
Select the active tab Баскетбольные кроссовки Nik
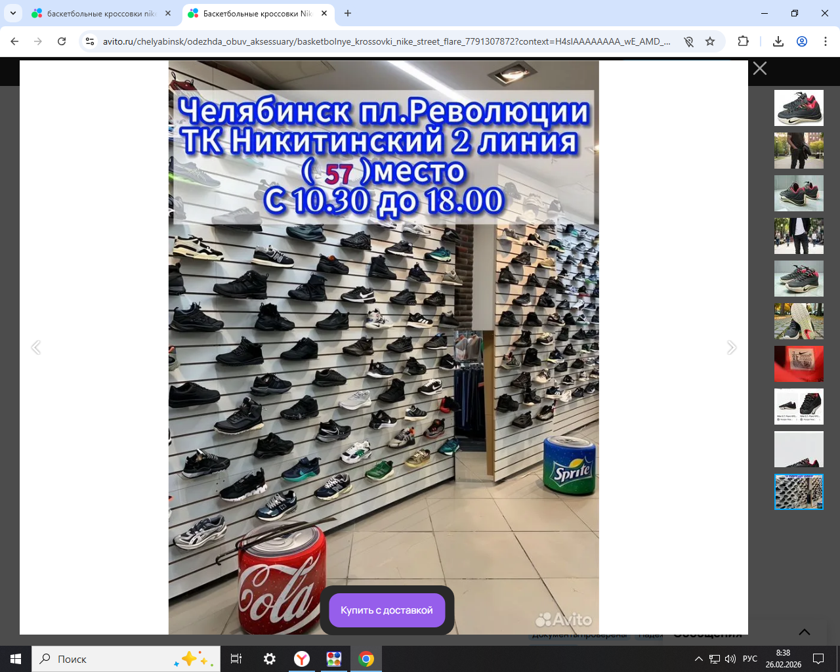click(259, 13)
